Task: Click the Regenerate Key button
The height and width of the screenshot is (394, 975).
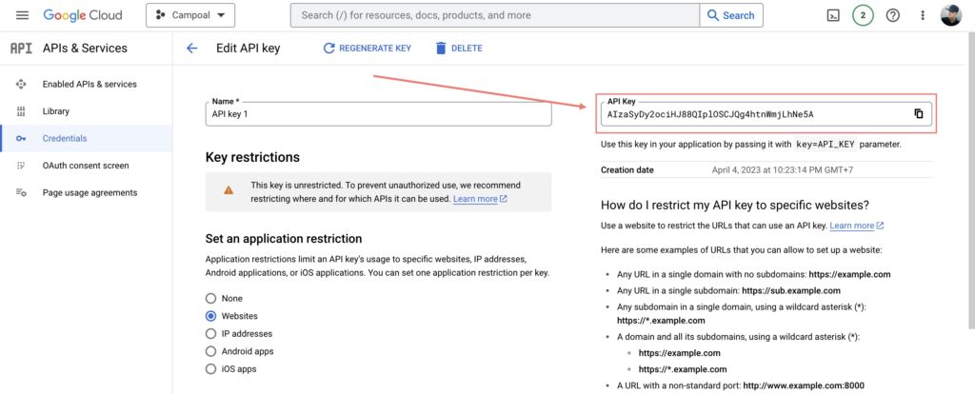Action: [367, 49]
